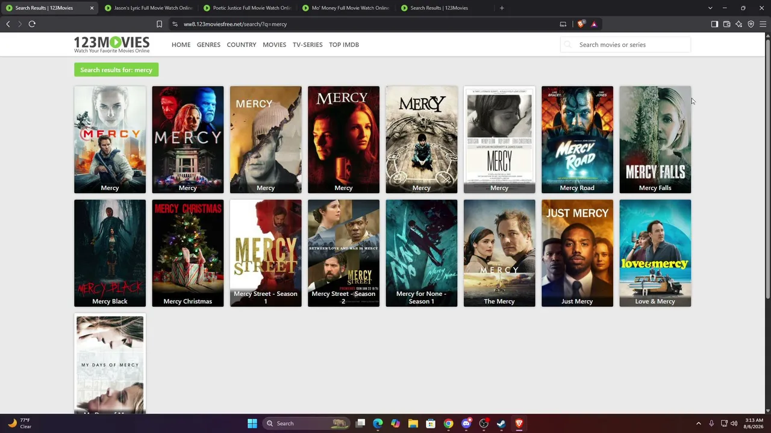Click the address bar URL

(x=235, y=24)
